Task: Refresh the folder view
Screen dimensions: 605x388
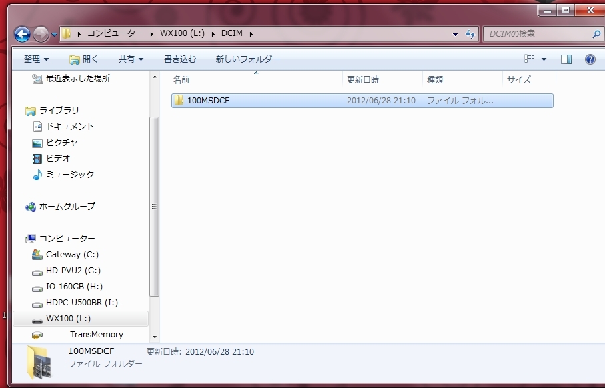Action: (x=470, y=35)
